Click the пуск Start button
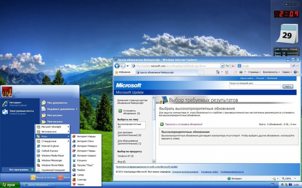Screen dimensions: 302x188 [10, 185]
